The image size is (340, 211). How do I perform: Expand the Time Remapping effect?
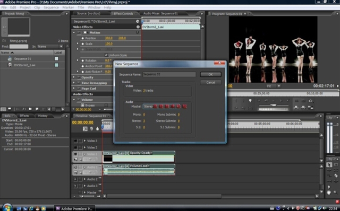pyautogui.click(x=74, y=83)
